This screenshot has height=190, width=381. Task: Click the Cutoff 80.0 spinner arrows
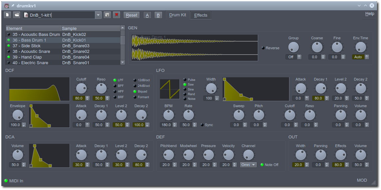87,98
